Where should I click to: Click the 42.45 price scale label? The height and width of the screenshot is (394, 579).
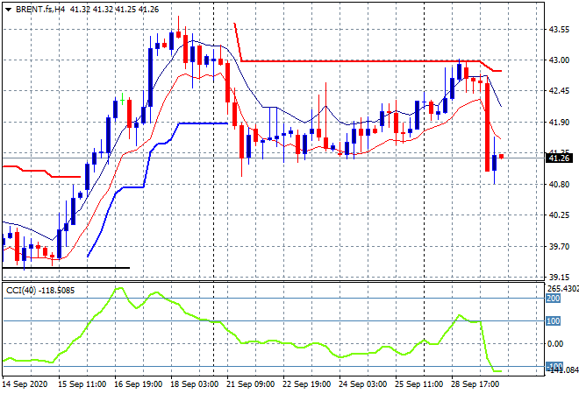559,91
